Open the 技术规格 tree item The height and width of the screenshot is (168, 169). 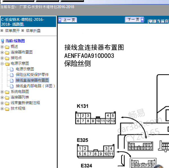pos(18,108)
